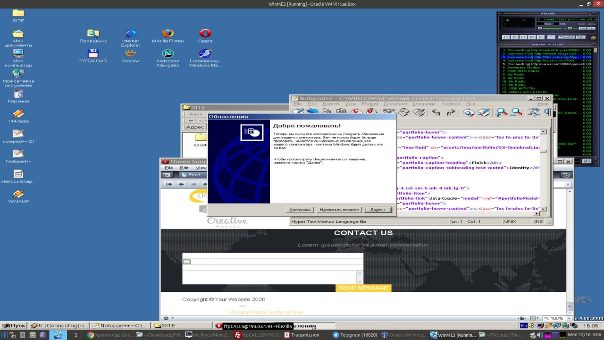Launch the Mozilla Firefox desktop shortcut
This screenshot has width=604, height=340.
click(168, 35)
